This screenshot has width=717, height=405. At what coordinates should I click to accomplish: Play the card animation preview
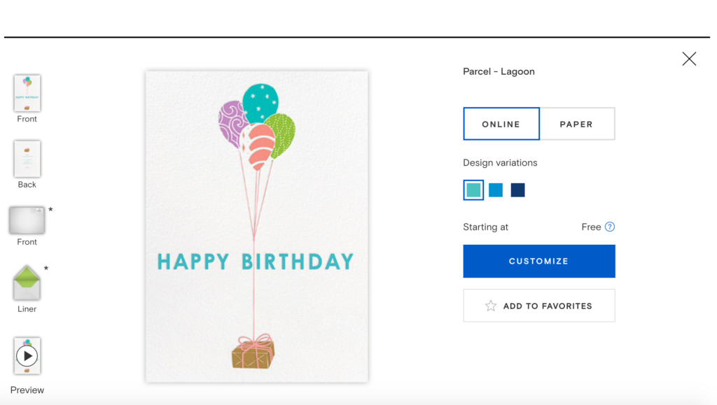pos(27,356)
